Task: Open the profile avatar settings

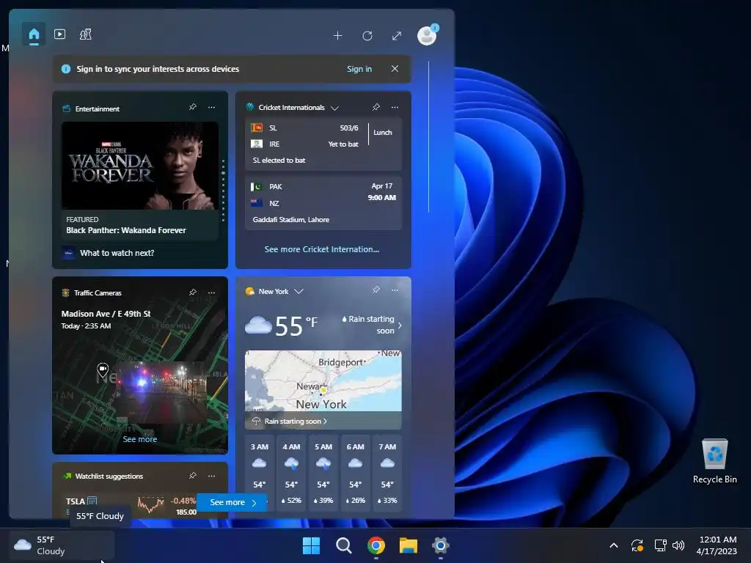Action: click(x=427, y=35)
